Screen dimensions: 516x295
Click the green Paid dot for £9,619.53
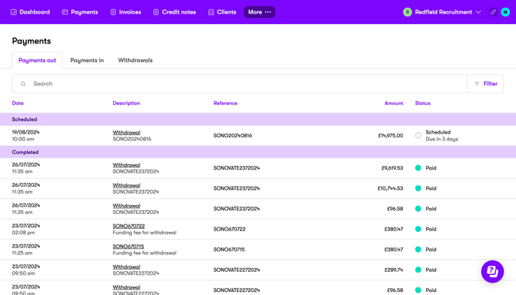click(418, 168)
